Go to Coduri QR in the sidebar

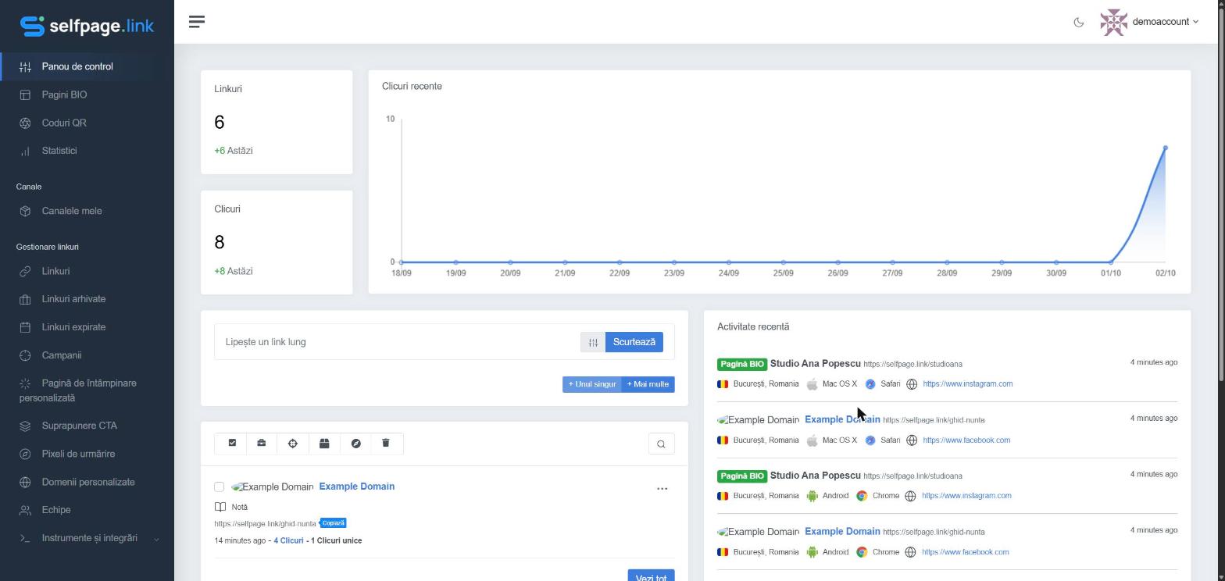pos(64,123)
